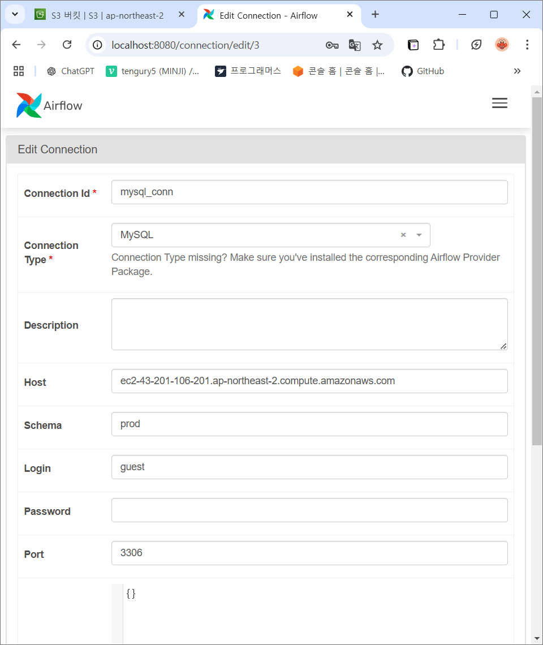
Task: Click the notes extension icon in toolbar
Action: pos(413,45)
